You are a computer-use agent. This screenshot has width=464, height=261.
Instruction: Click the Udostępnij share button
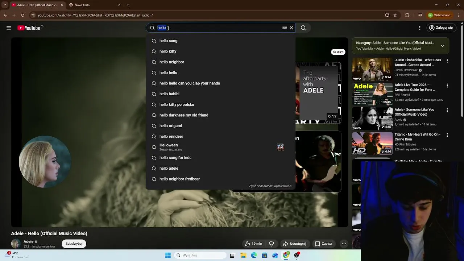(x=294, y=244)
